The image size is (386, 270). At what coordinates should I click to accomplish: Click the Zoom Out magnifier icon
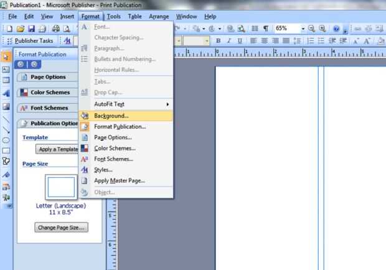(x=311, y=29)
